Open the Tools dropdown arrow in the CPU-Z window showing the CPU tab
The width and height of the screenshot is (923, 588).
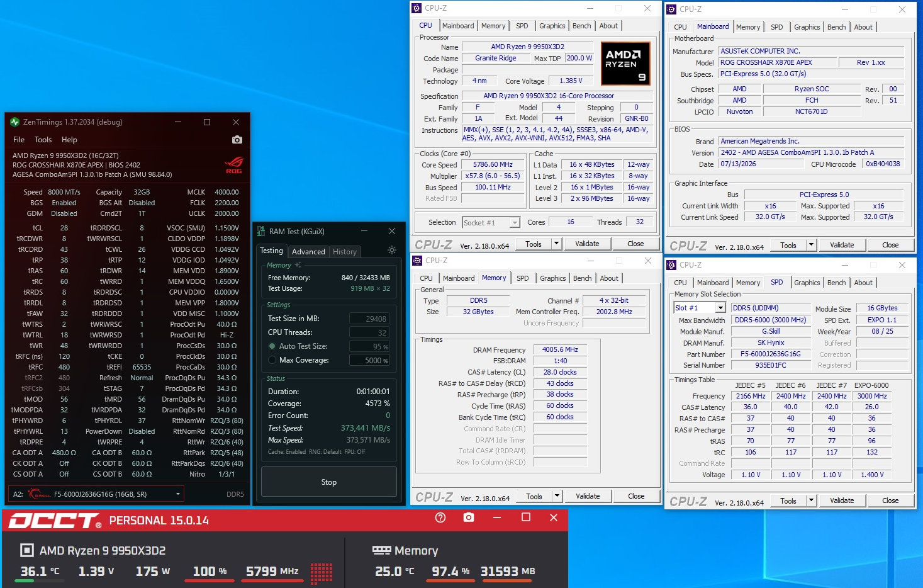point(556,244)
